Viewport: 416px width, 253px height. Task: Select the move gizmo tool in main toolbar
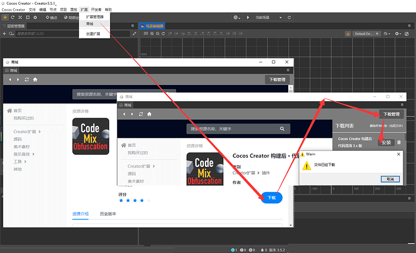point(5,17)
